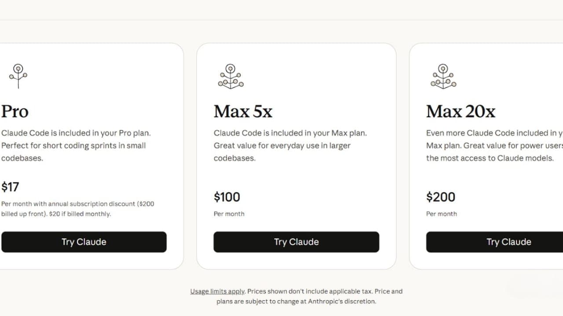Click the Pro plan sprout icon

[18, 76]
